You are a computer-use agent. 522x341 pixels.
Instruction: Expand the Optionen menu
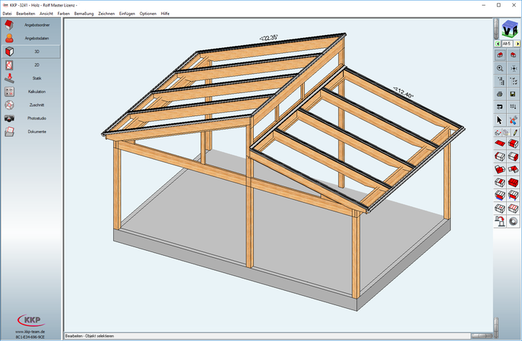click(x=148, y=14)
